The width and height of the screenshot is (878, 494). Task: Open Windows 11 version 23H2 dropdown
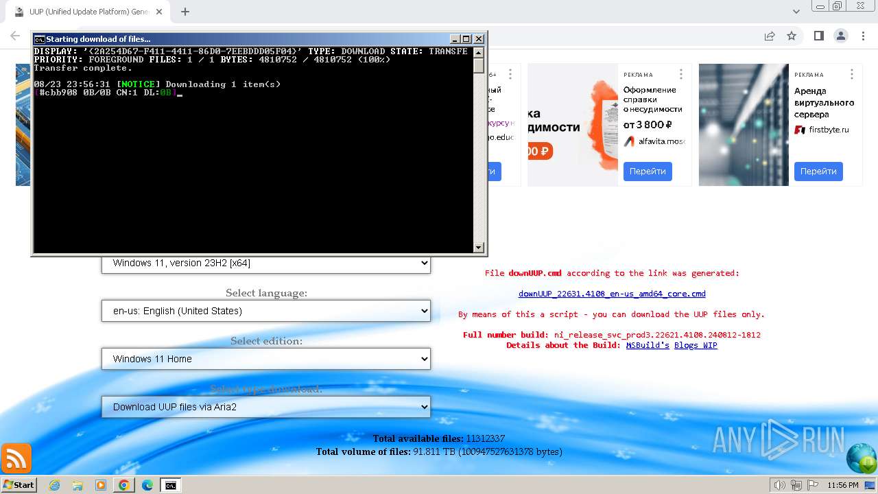tap(266, 263)
